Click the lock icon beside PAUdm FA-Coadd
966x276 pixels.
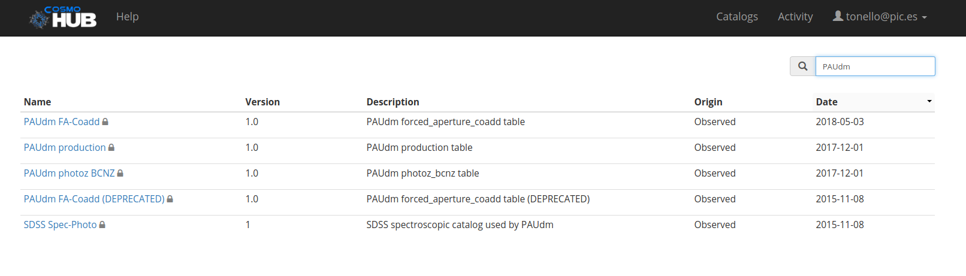105,122
